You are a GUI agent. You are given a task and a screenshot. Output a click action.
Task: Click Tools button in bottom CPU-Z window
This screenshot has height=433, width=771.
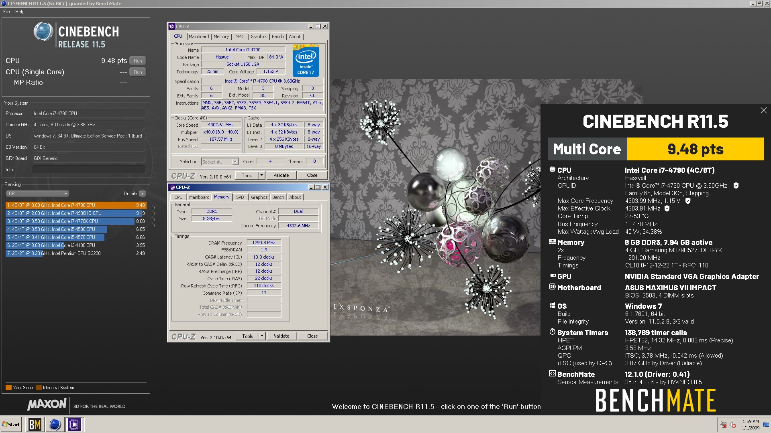247,336
